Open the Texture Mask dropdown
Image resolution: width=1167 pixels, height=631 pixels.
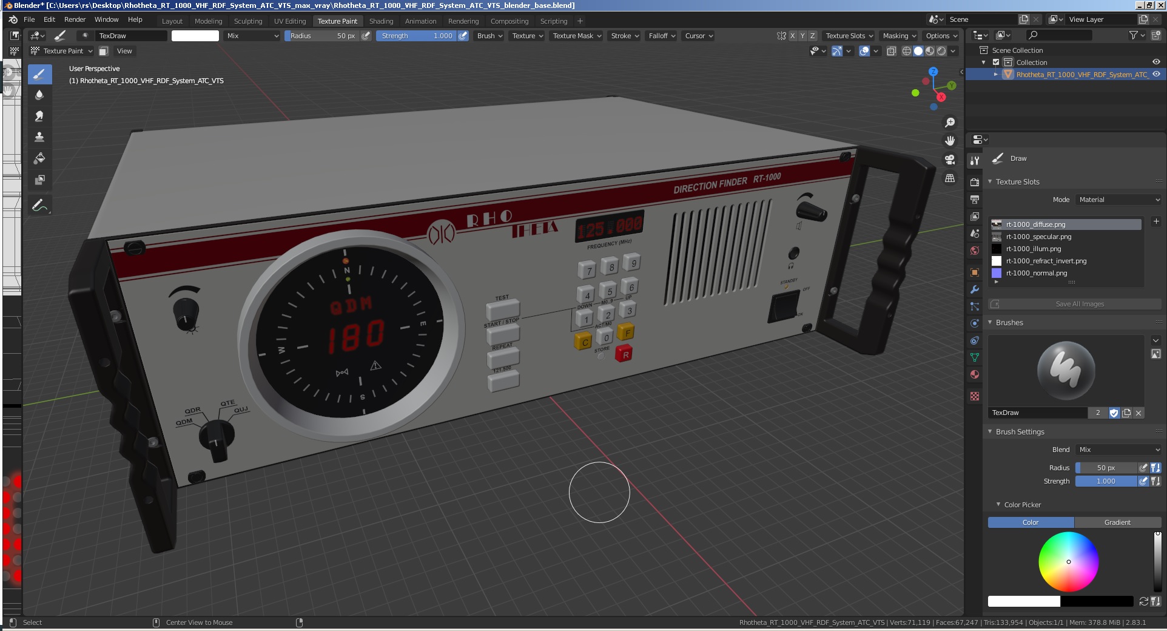click(x=577, y=36)
